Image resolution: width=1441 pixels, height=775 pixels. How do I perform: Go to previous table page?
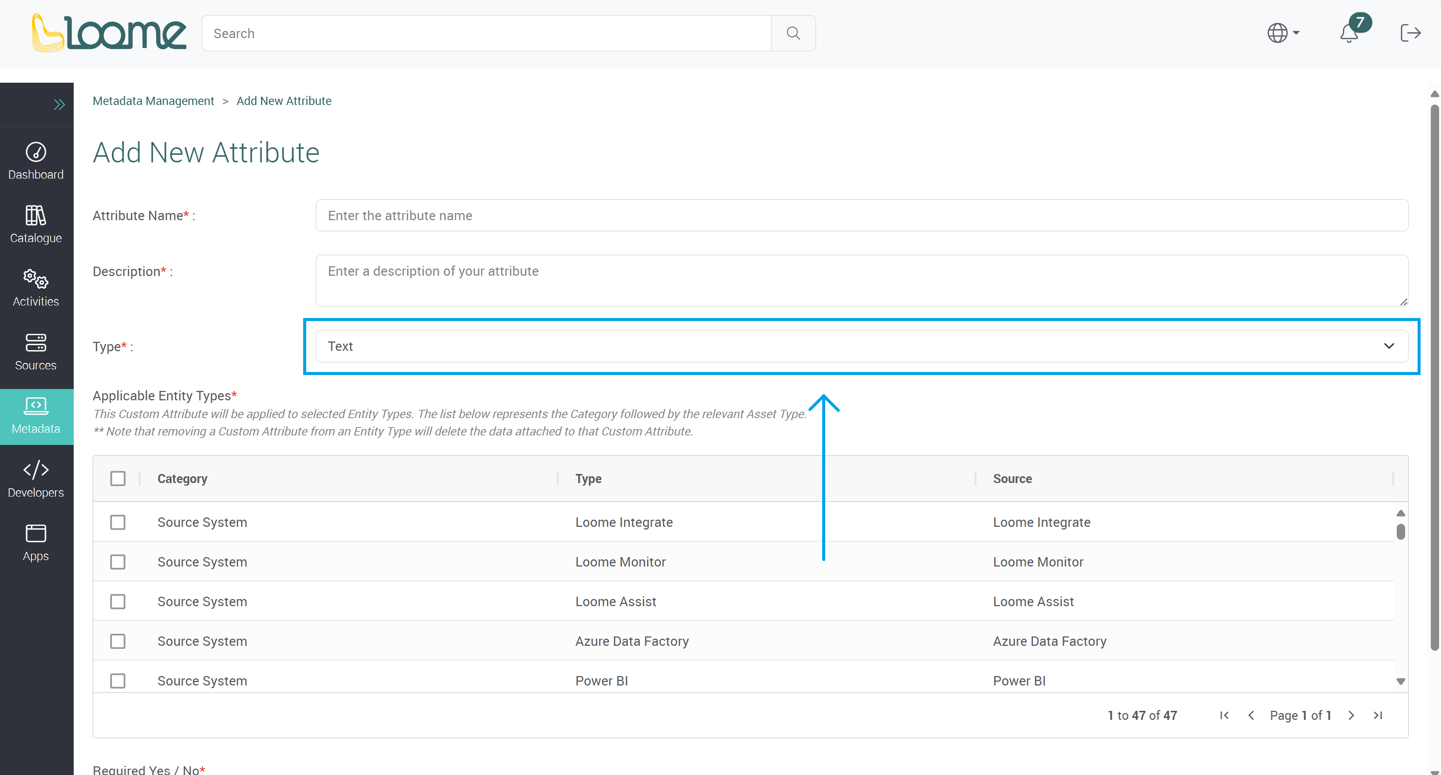click(x=1251, y=715)
